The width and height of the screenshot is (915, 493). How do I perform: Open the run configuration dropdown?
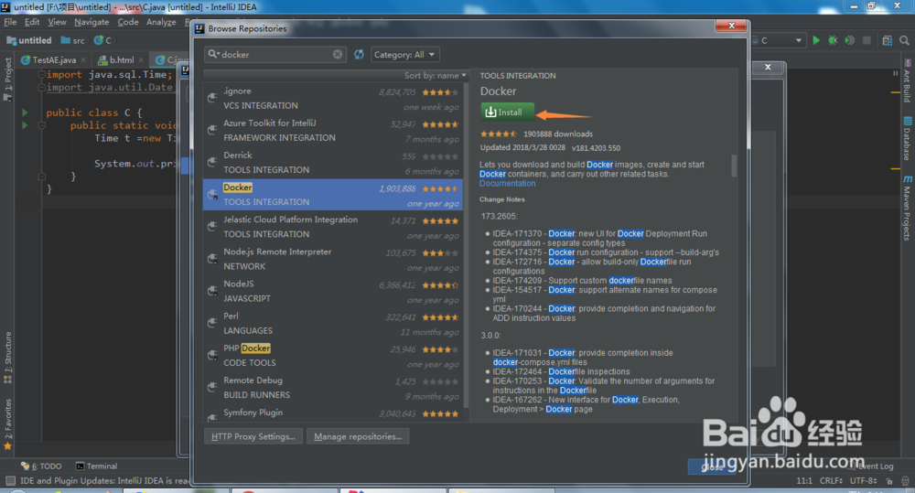[x=778, y=40]
